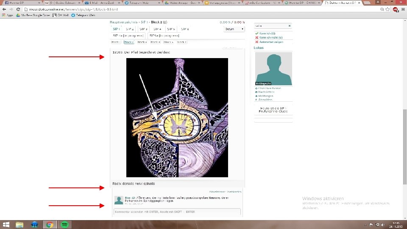Bookmark the page with the star icon
Viewport: 407px width, 229px height.
(388, 9)
